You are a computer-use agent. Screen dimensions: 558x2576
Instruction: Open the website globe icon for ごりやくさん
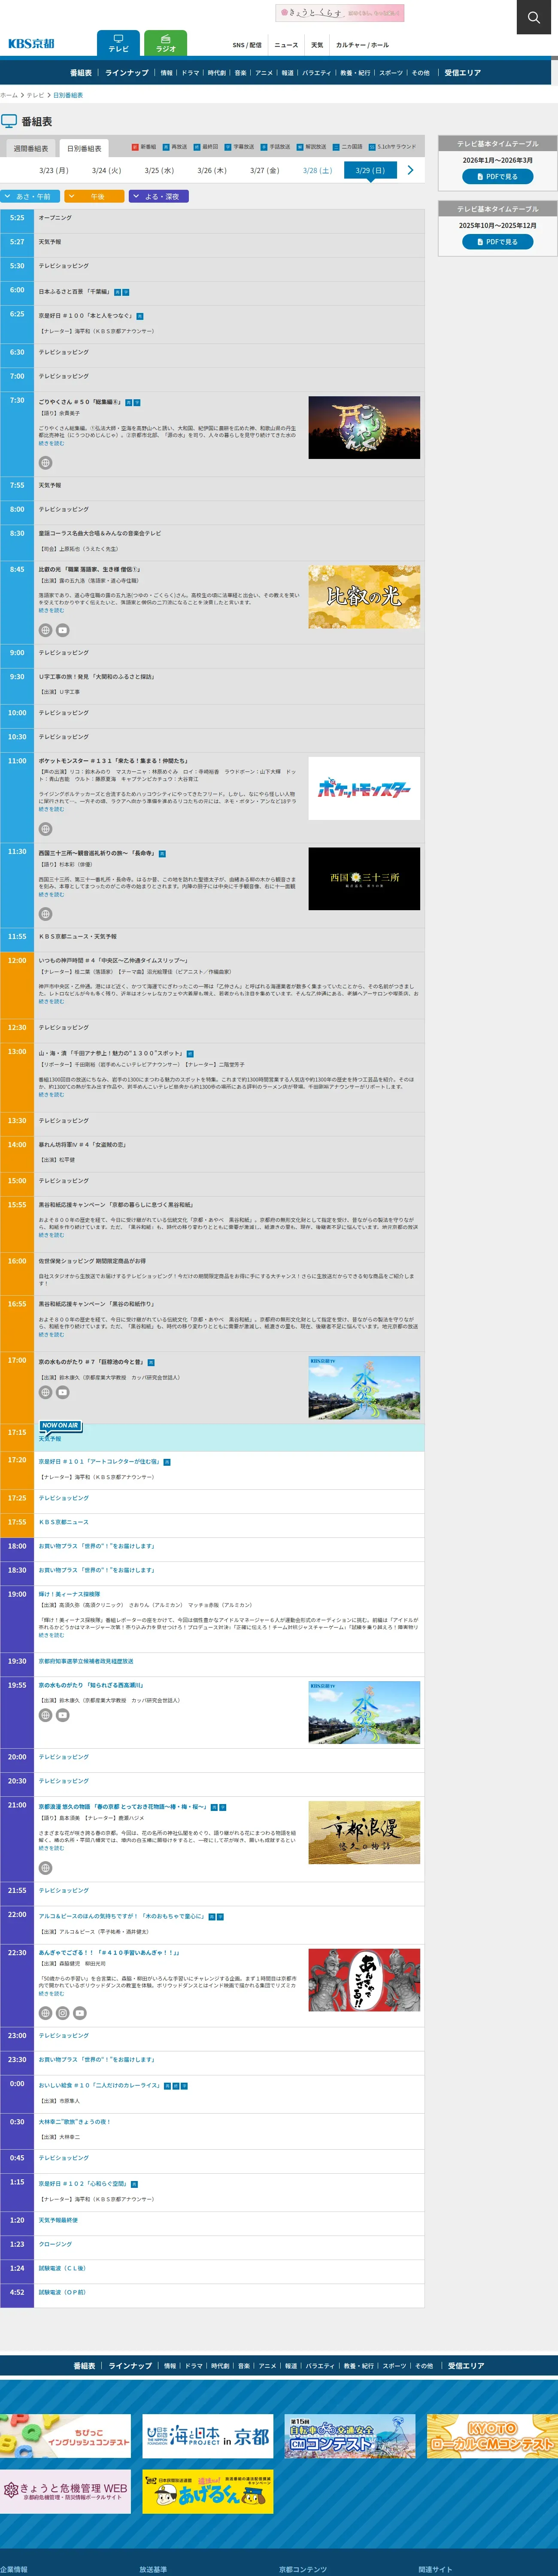(45, 463)
